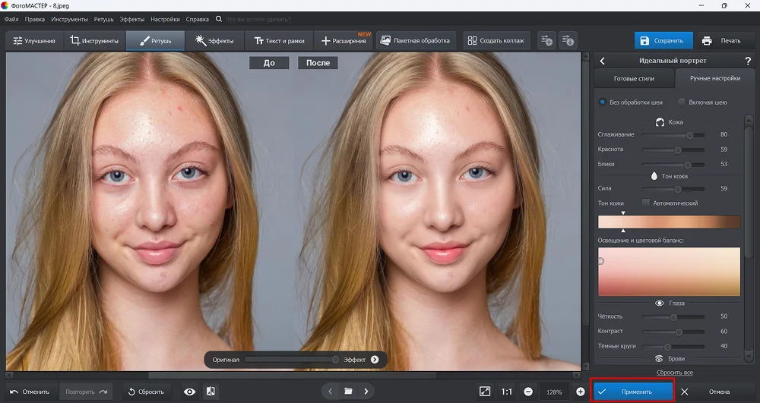Click the Кожа section icon

(660, 122)
